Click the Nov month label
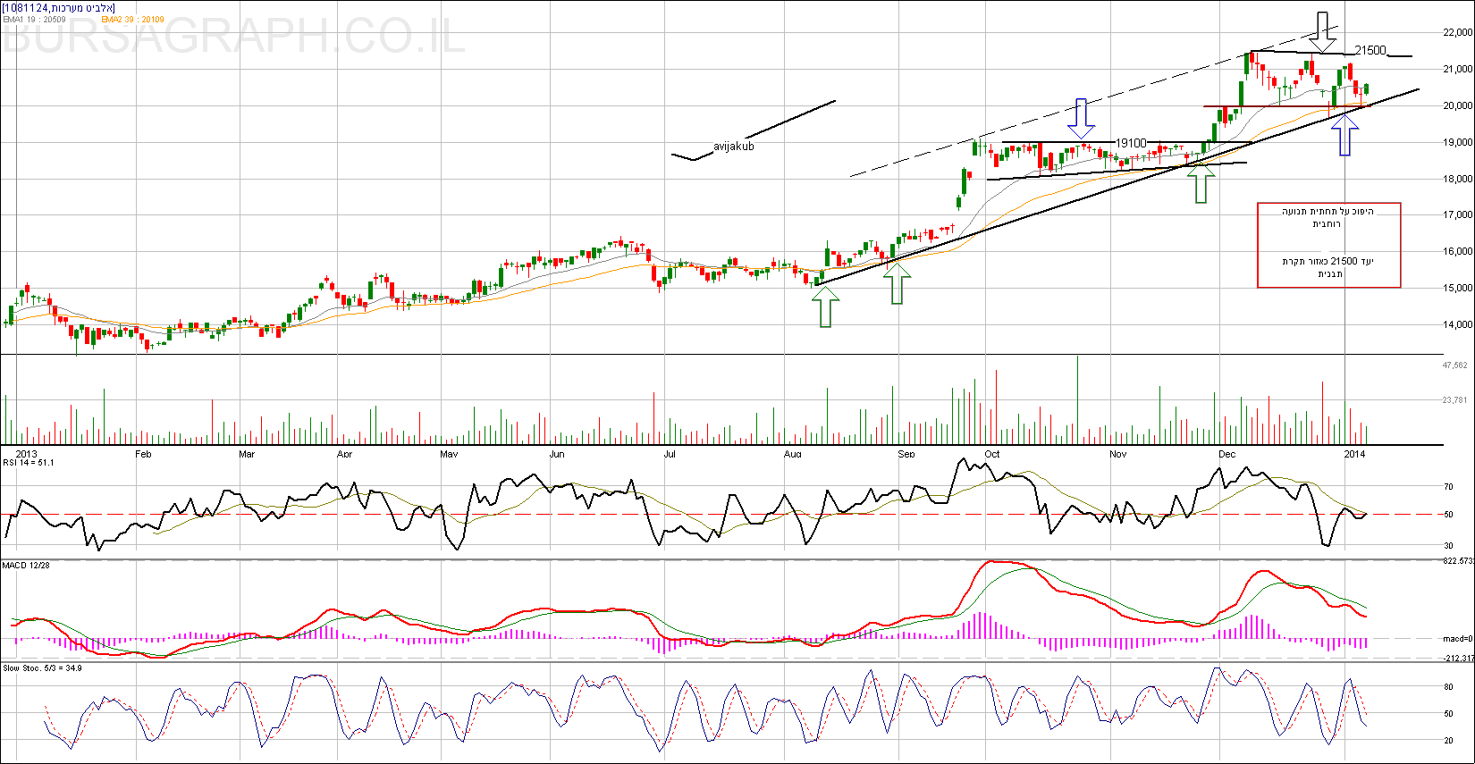The width and height of the screenshot is (1475, 764). click(x=1118, y=454)
